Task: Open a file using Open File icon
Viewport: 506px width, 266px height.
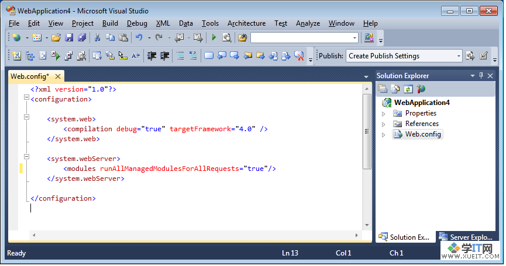Action: point(56,38)
